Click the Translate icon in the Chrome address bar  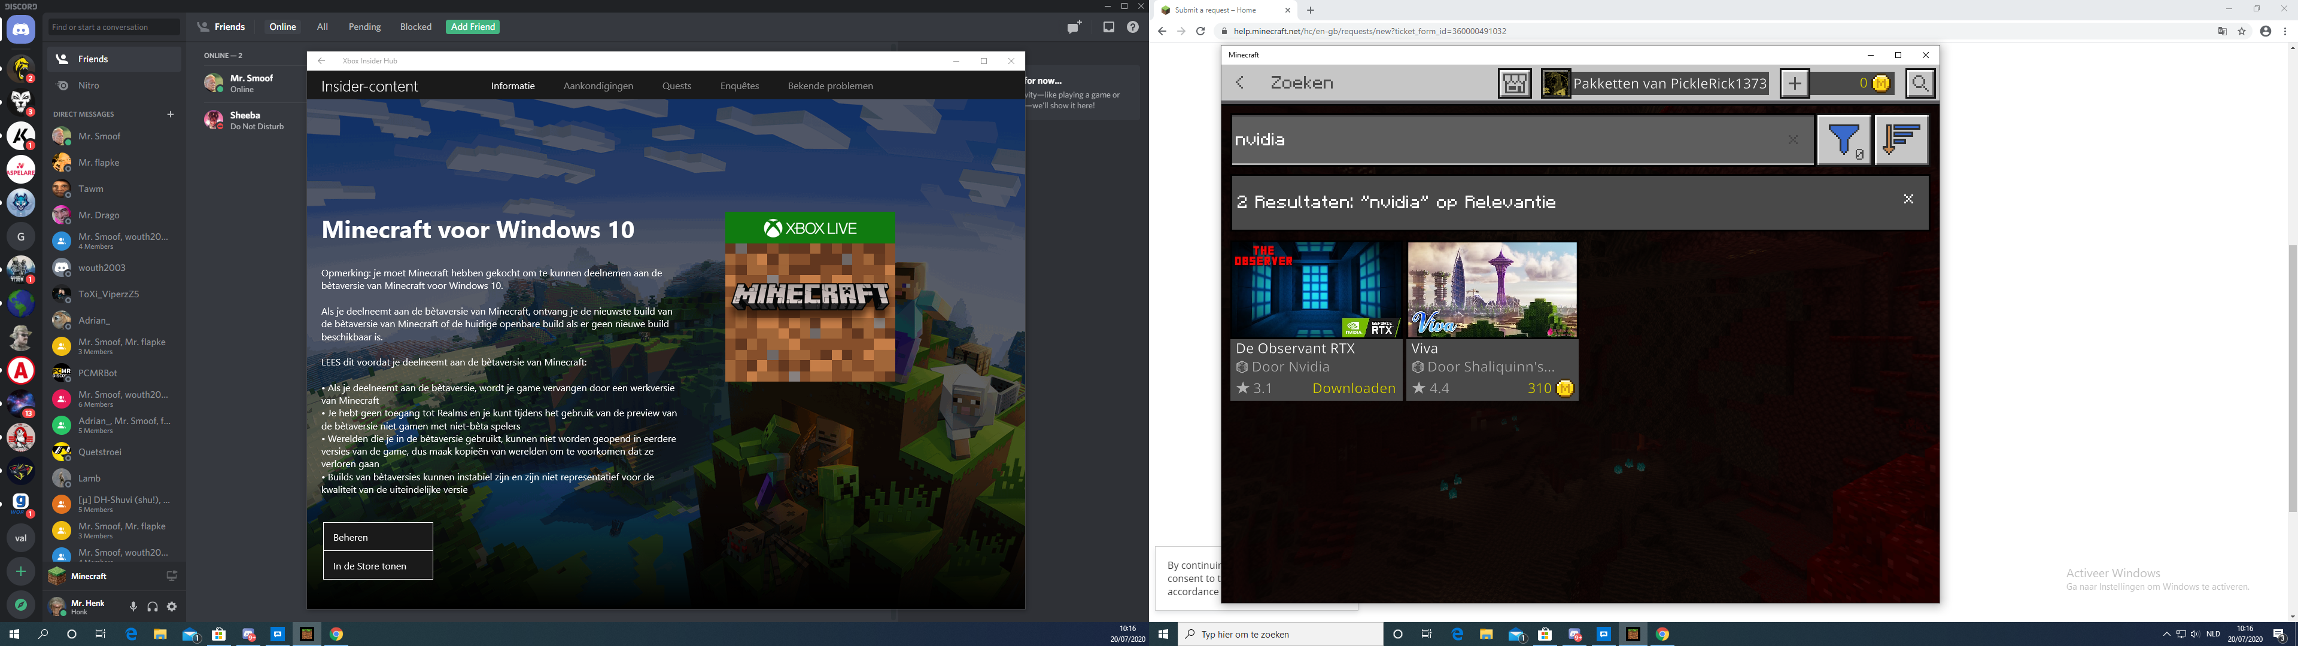(x=2222, y=31)
